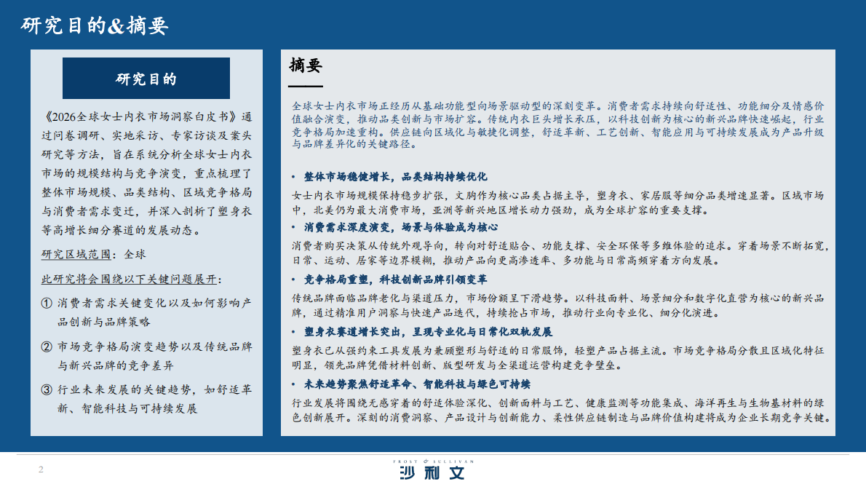Click numbered item ② 市场竞争格局演变趋势

(147, 356)
